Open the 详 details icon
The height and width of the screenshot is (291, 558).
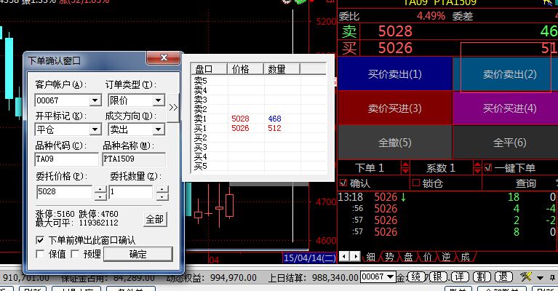tap(459, 277)
